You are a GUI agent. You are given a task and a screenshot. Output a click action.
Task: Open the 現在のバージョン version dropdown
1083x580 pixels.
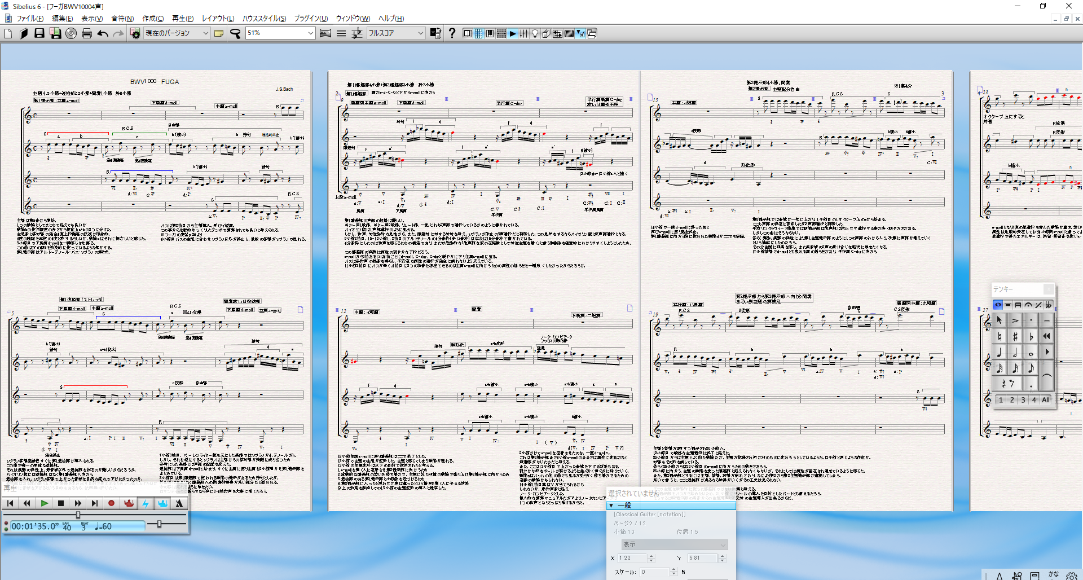click(177, 33)
